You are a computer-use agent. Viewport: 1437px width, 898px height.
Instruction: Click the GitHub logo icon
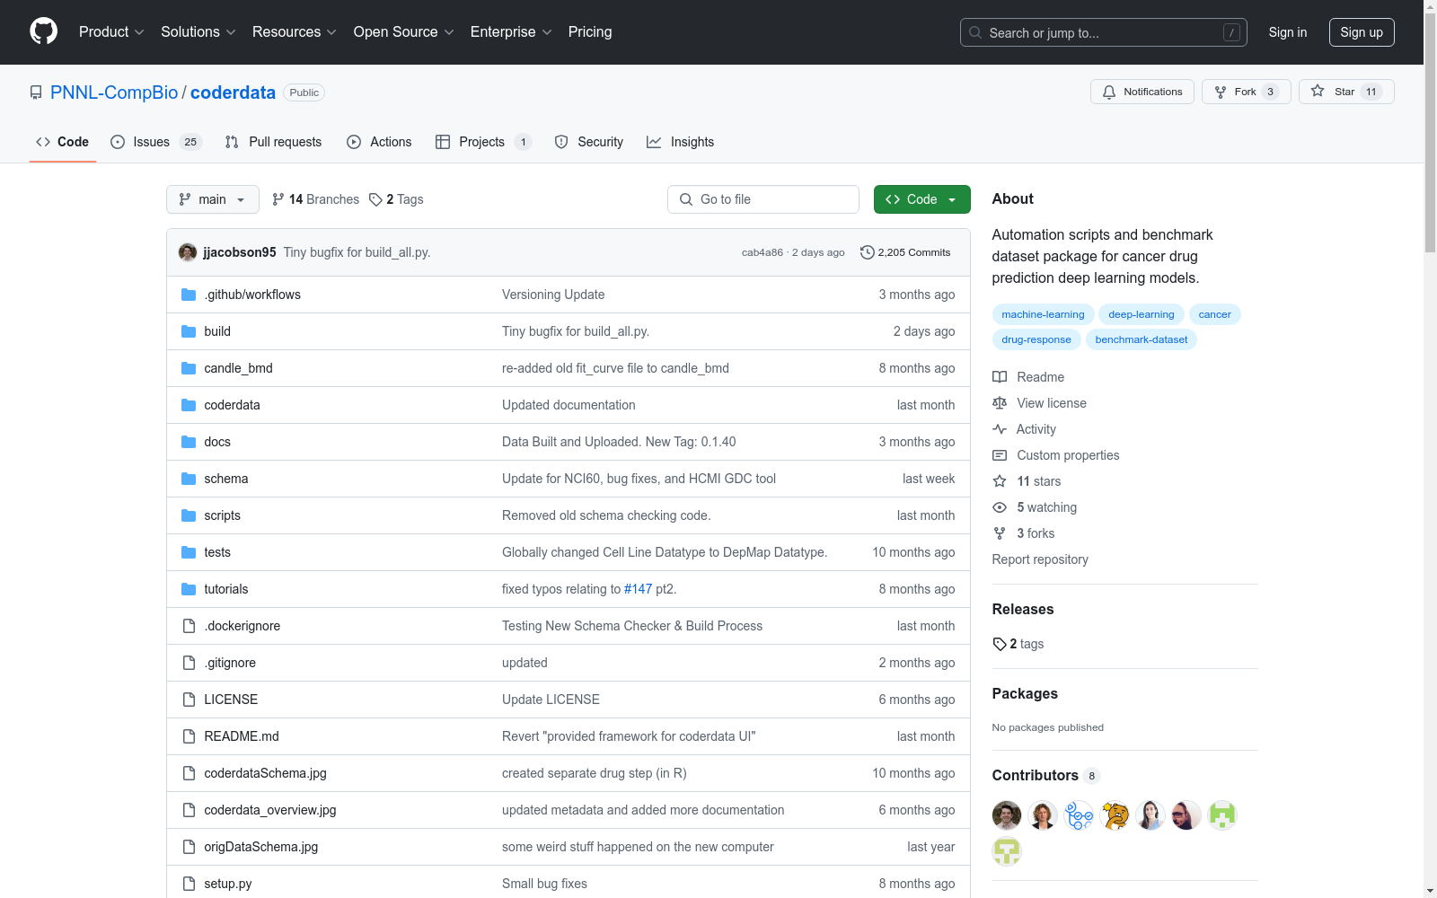[43, 31]
